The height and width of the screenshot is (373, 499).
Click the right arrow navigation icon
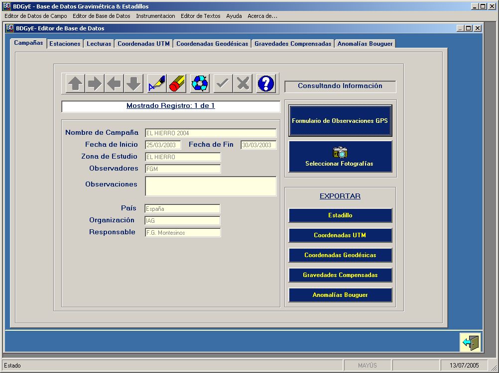point(94,84)
